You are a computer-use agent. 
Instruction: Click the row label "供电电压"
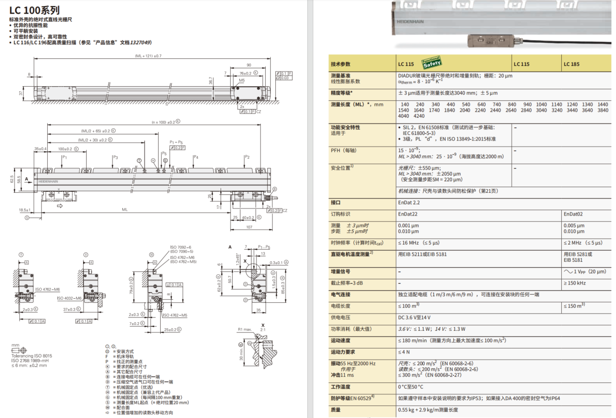[x=340, y=318]
